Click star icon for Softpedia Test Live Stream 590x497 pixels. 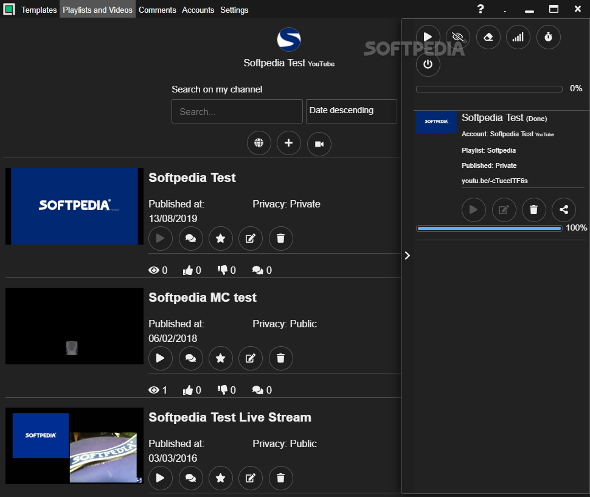221,478
